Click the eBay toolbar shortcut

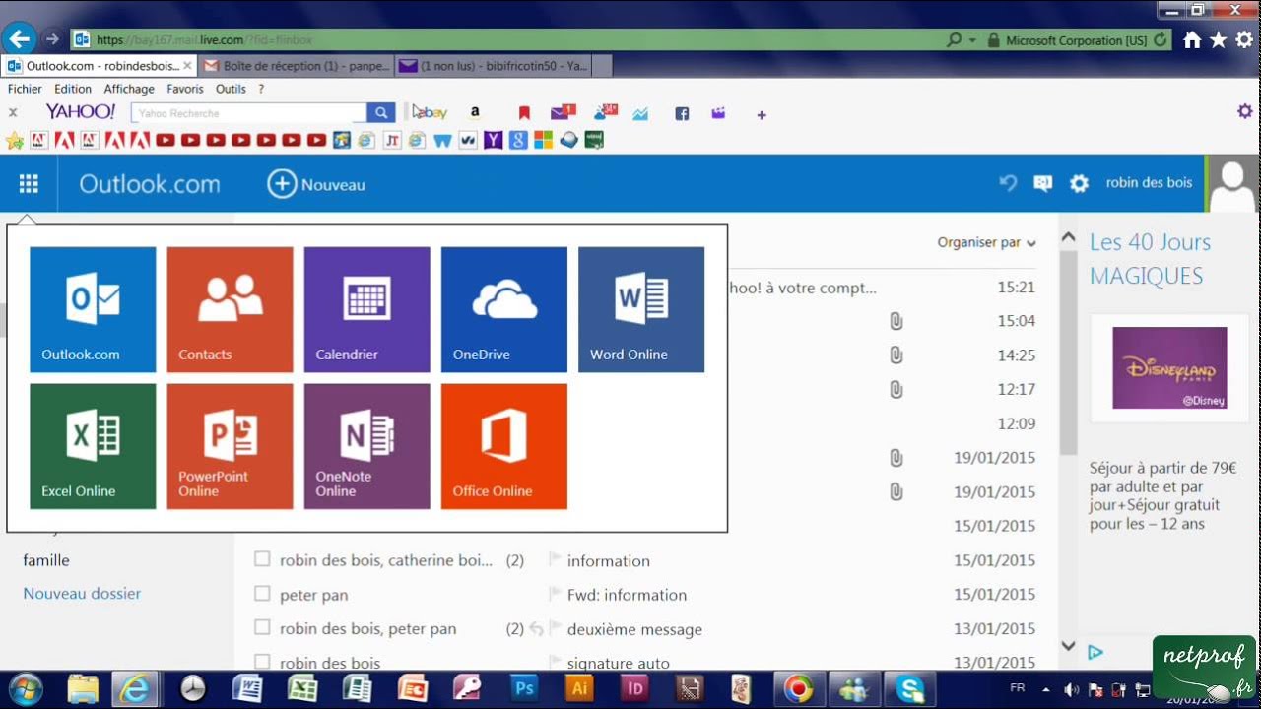(x=431, y=113)
